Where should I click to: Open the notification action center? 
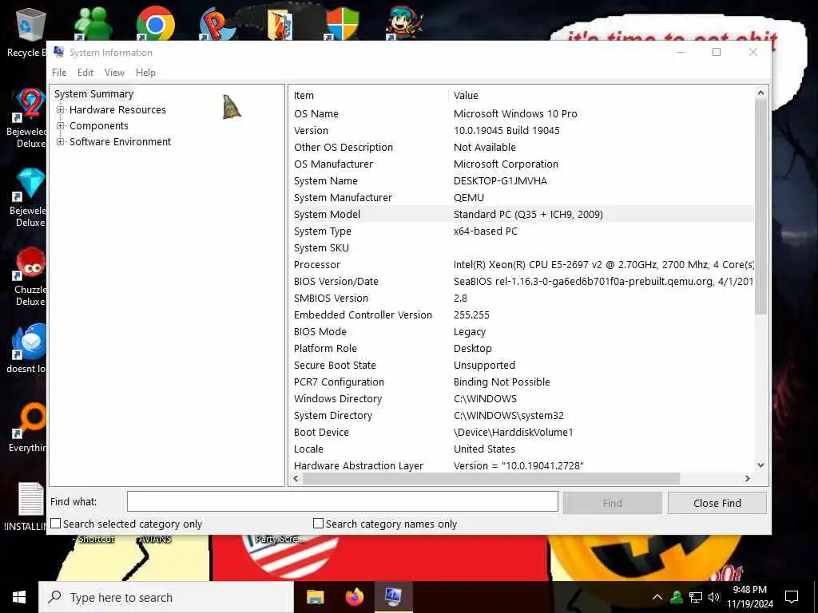pyautogui.click(x=792, y=597)
